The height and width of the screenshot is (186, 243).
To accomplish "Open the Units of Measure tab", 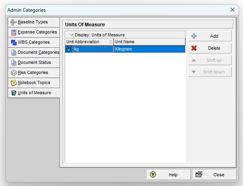I will point(34,93).
